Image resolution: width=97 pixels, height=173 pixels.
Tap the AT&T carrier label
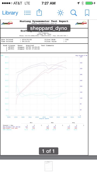(x=18, y=3)
